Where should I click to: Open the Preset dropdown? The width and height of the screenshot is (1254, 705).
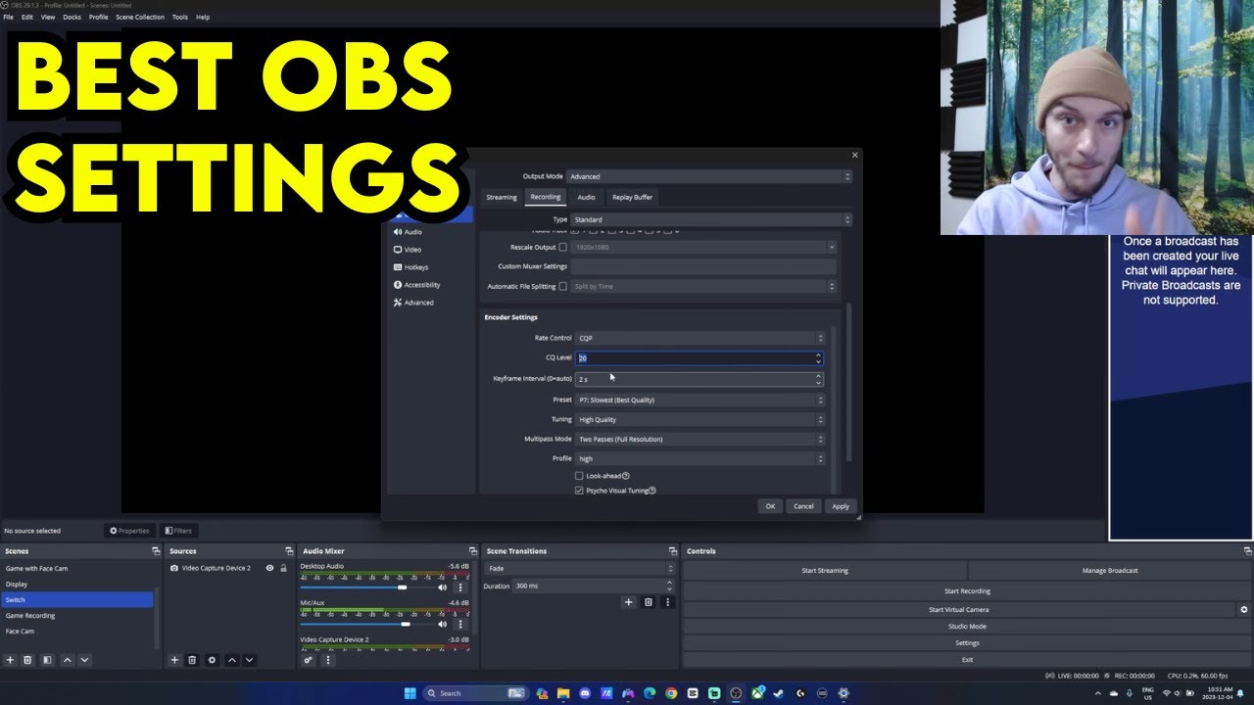coord(700,399)
